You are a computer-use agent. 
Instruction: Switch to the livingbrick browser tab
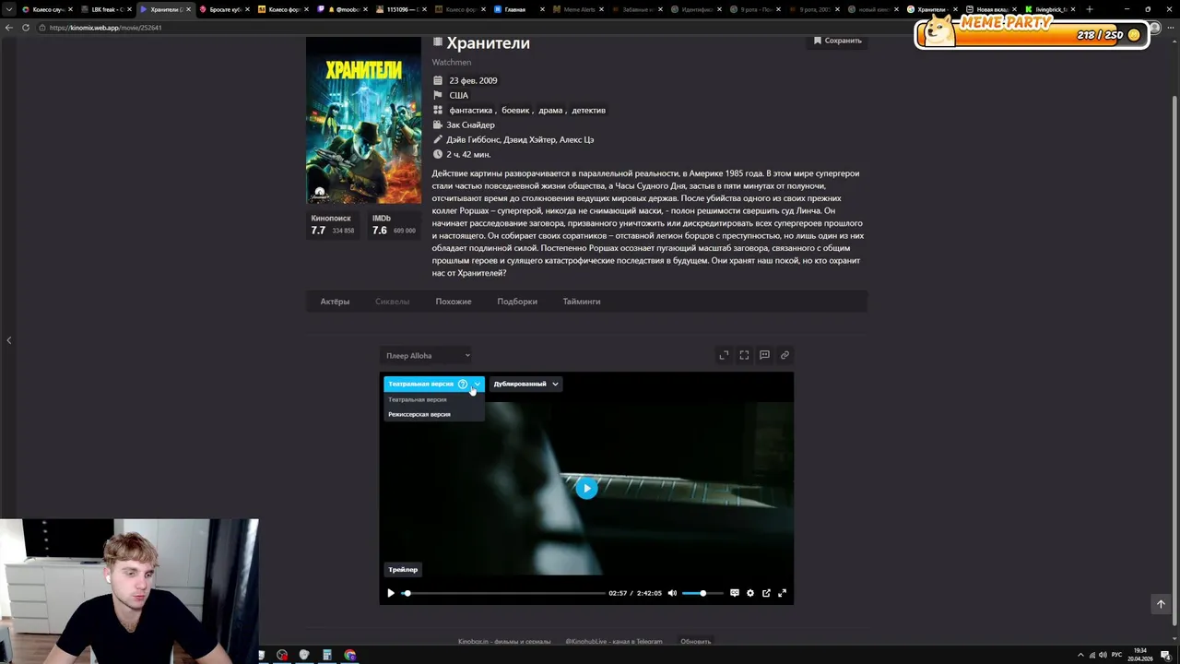[1049, 9]
